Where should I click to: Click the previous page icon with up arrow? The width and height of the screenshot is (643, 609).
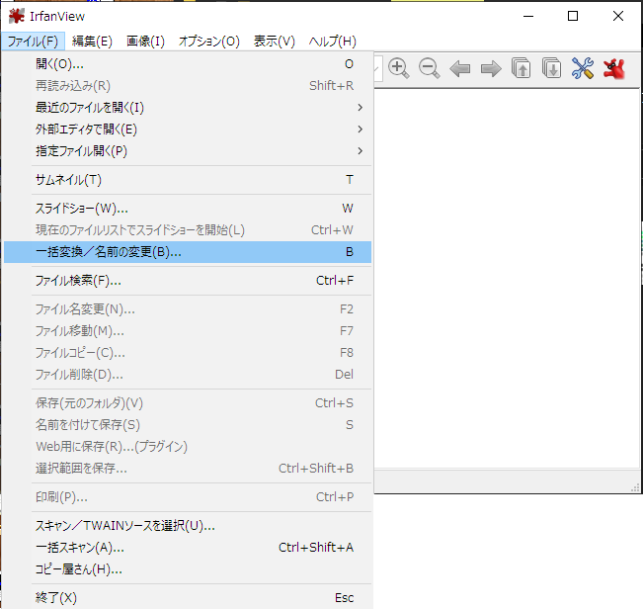[521, 68]
